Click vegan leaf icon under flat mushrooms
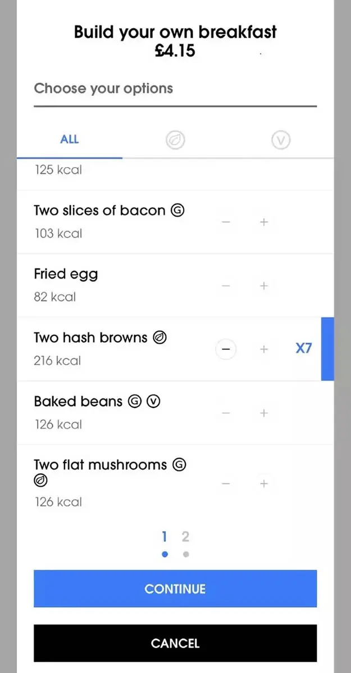This screenshot has width=351, height=673. [x=41, y=481]
